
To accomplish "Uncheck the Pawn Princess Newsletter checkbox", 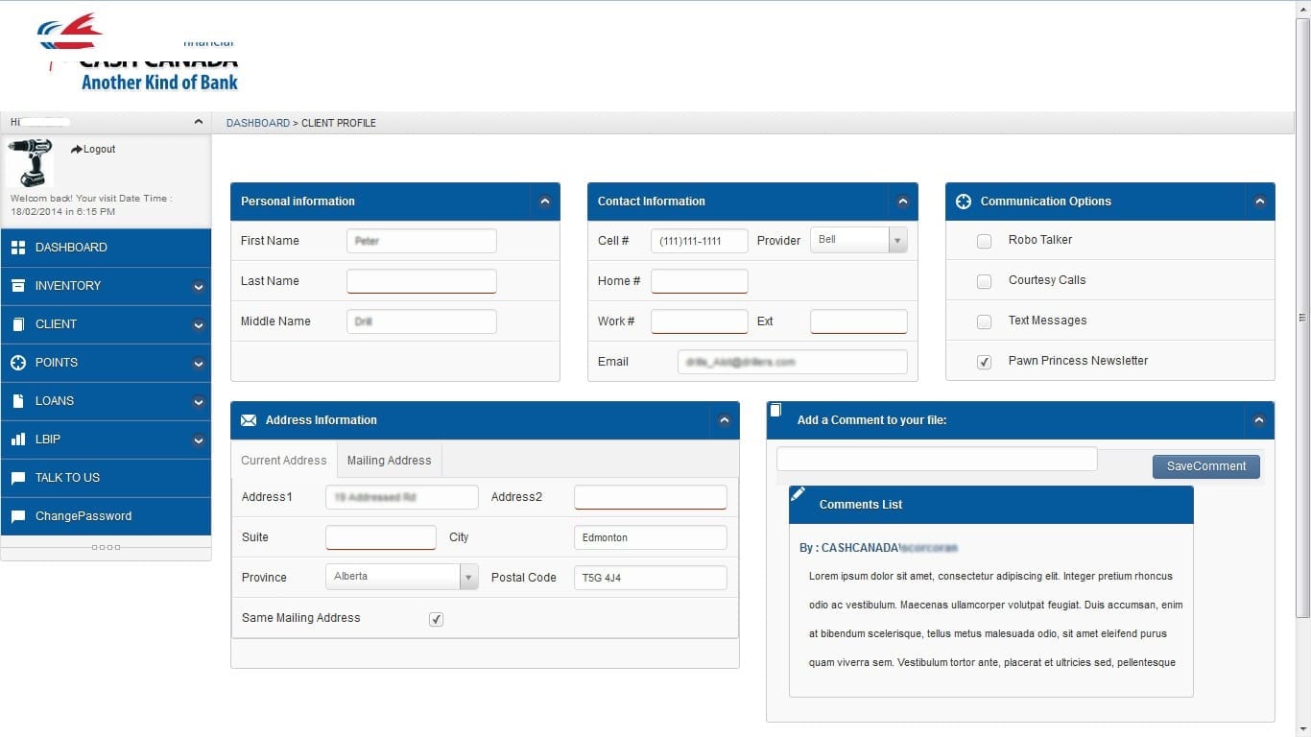I will click(984, 363).
